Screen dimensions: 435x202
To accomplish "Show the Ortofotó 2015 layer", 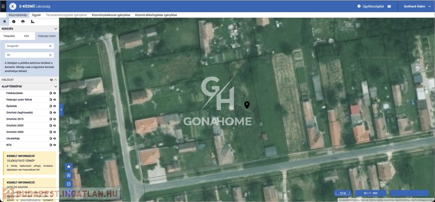I will 55,119.
